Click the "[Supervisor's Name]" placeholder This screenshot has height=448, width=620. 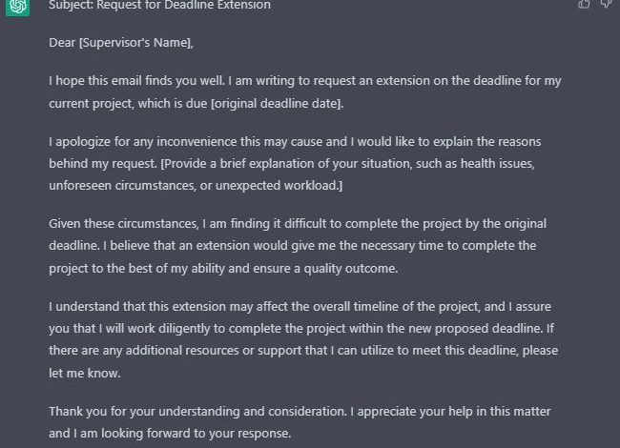[135, 42]
